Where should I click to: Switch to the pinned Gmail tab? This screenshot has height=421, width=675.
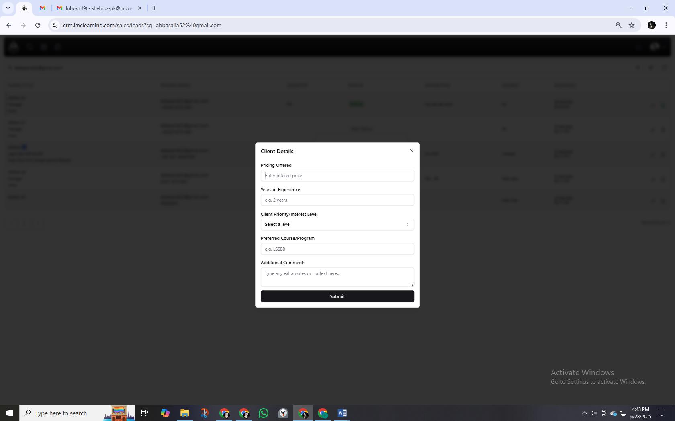point(43,8)
